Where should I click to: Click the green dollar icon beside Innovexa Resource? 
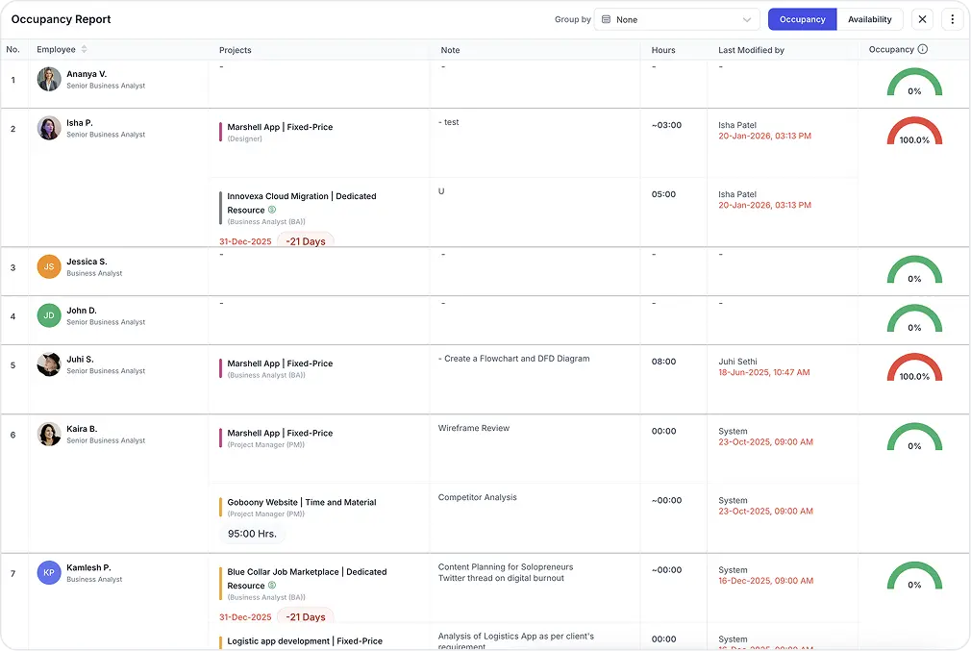pyautogui.click(x=272, y=210)
